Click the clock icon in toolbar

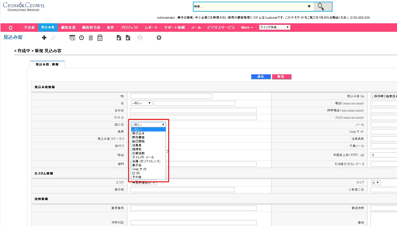[x=82, y=38]
